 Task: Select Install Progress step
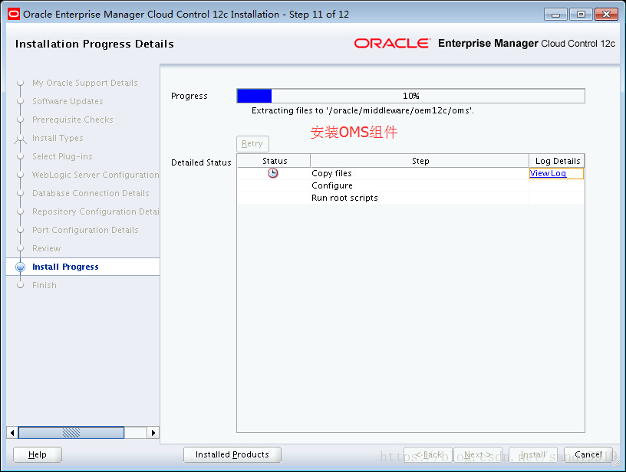(x=65, y=267)
